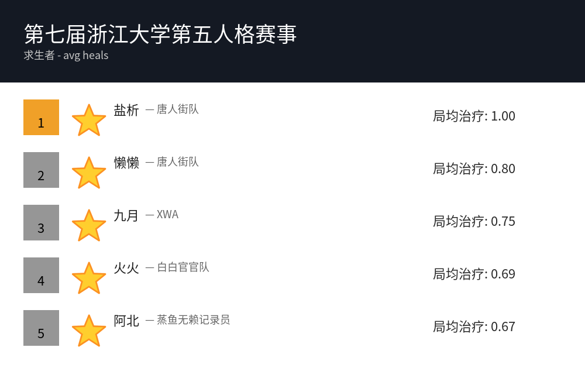585x392 pixels.
Task: Open team 蒸鱼无赖记录员 link
Action: tap(193, 320)
